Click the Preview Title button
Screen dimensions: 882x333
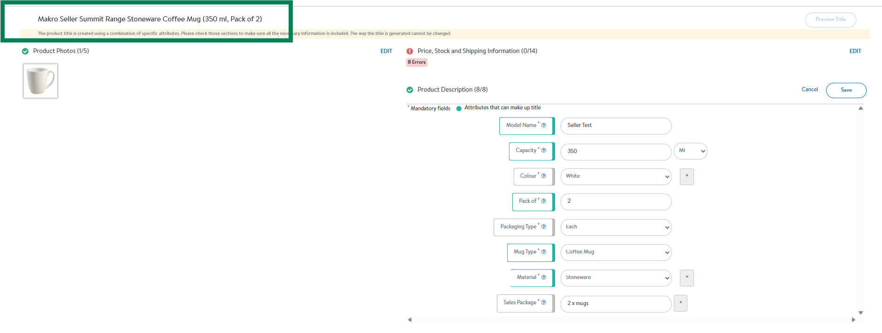click(x=830, y=20)
